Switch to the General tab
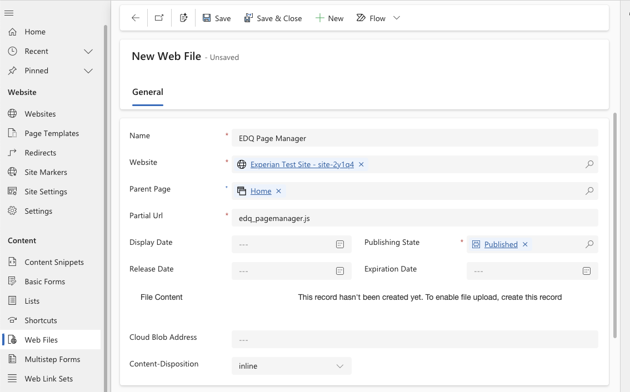630x392 pixels. [147, 92]
